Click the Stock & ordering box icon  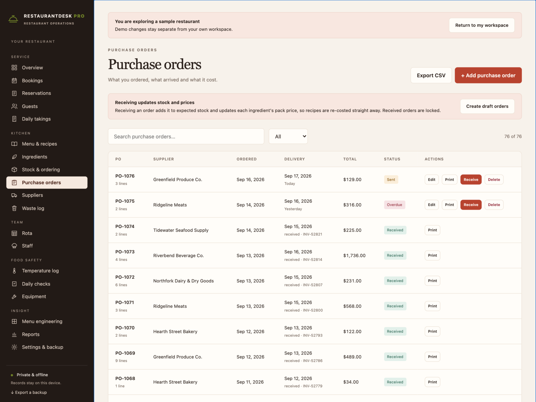[x=14, y=169]
